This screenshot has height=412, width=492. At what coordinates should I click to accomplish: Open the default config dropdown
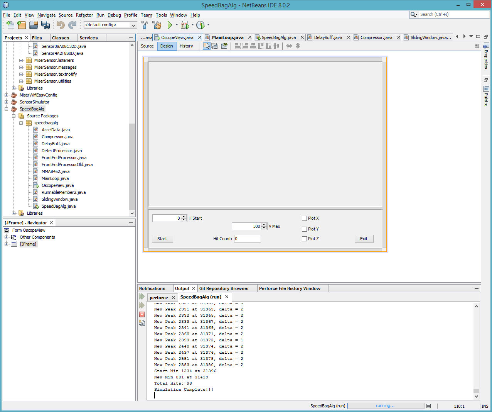click(x=110, y=25)
